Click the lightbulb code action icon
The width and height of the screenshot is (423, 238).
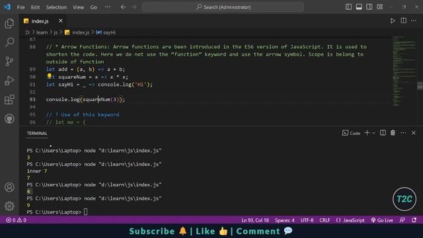click(50, 77)
